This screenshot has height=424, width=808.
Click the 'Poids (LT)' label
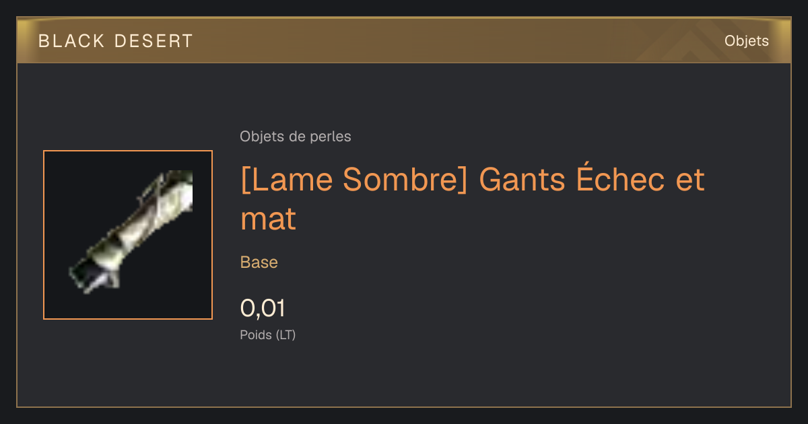coord(268,334)
